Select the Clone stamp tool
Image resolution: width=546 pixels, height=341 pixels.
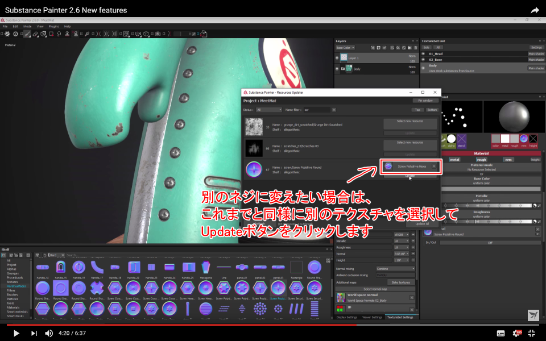(67, 34)
